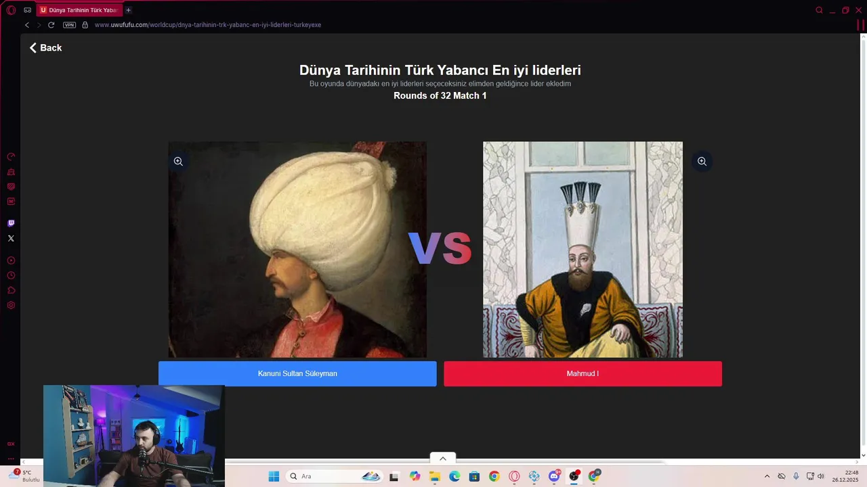Show hidden system tray icons

[767, 476]
